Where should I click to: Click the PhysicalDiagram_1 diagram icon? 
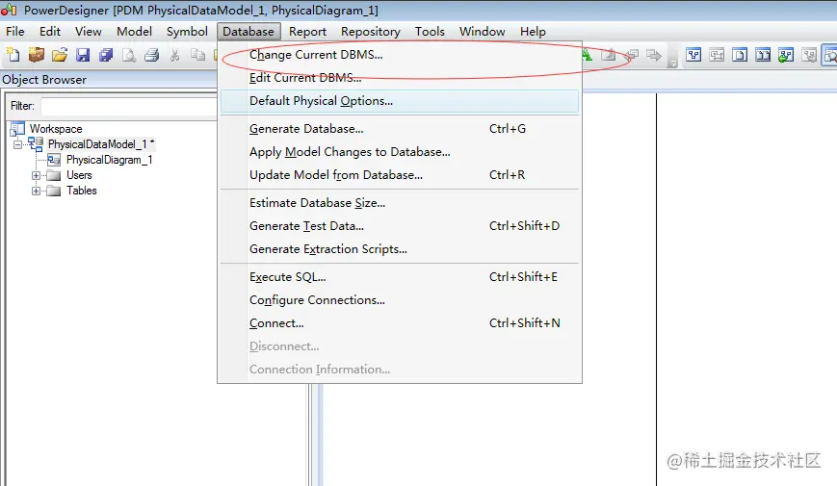(54, 160)
